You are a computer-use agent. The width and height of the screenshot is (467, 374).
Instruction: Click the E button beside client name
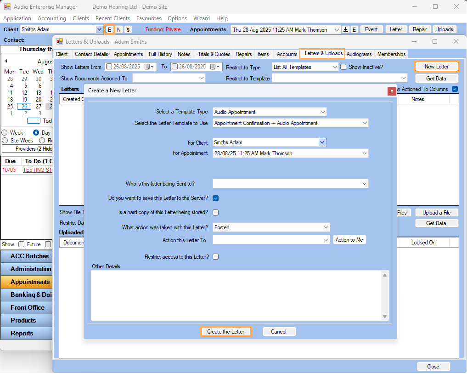(x=109, y=29)
